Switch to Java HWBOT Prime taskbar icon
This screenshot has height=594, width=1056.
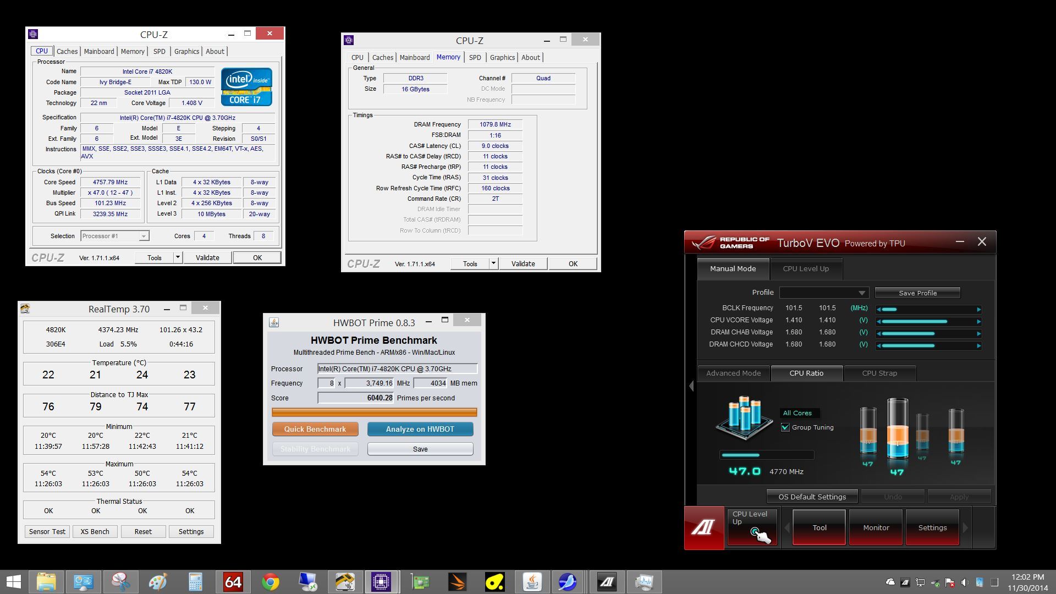click(532, 582)
